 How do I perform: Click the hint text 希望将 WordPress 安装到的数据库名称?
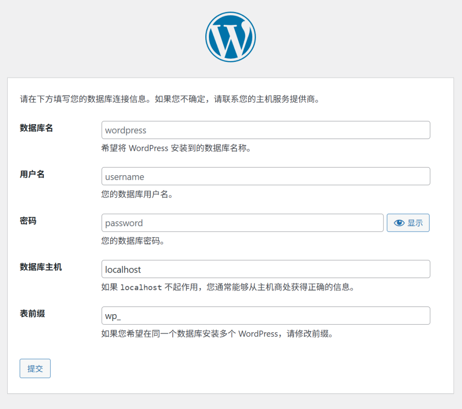(x=176, y=148)
